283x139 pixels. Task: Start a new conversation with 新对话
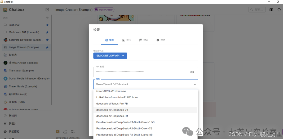[26, 116]
